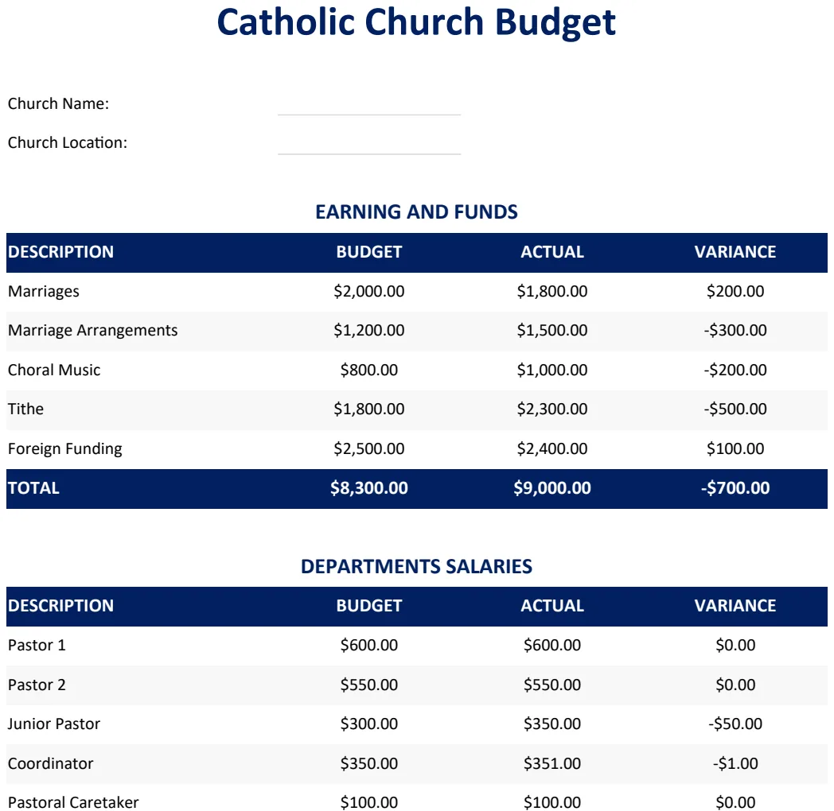Click DESCRIPTION header in Departments Salaries table
Image resolution: width=834 pixels, height=811 pixels.
point(60,606)
